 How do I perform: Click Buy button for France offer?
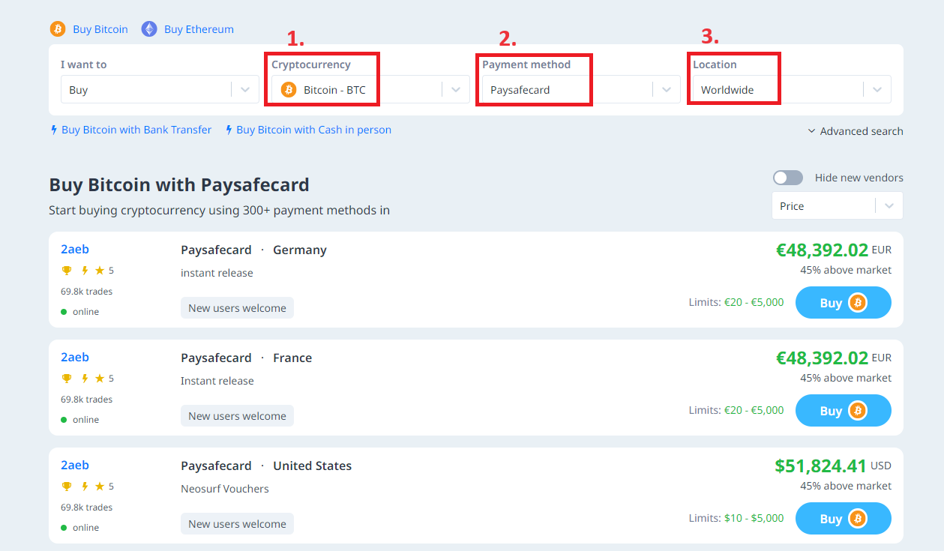click(844, 411)
